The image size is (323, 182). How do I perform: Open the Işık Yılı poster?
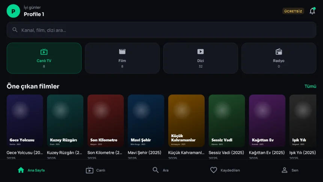tap(303, 121)
